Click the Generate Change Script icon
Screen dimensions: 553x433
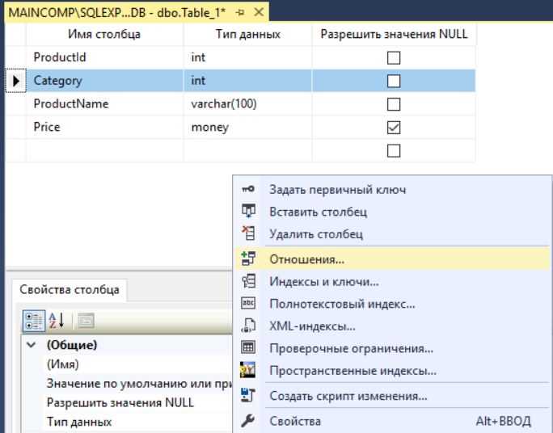tap(248, 396)
